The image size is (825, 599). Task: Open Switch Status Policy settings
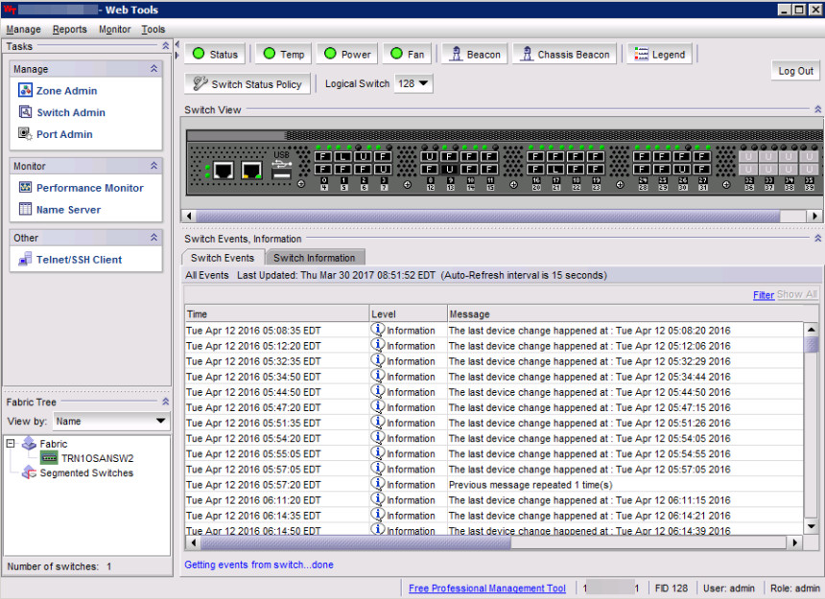coord(247,84)
